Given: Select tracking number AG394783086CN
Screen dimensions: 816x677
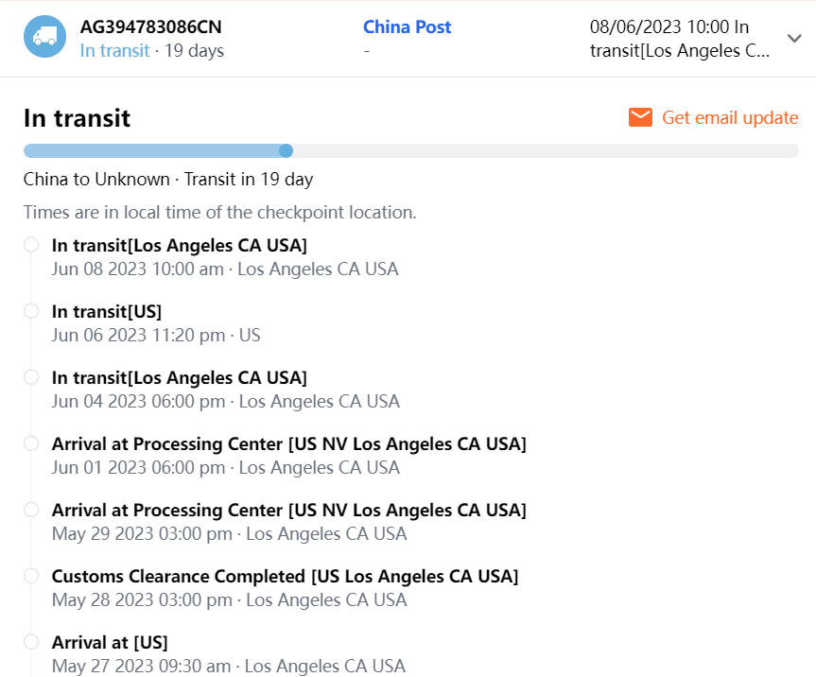Looking at the screenshot, I should click(151, 27).
